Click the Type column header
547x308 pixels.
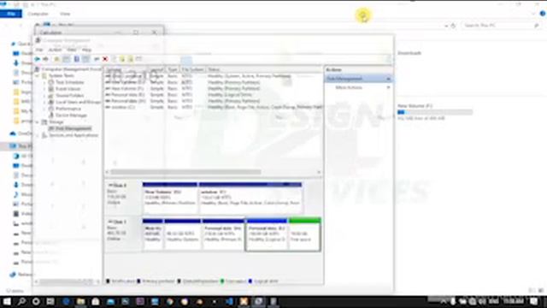coord(173,69)
